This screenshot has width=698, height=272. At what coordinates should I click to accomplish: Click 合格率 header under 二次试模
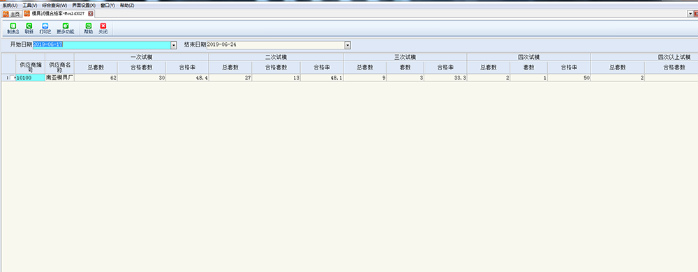coord(322,67)
